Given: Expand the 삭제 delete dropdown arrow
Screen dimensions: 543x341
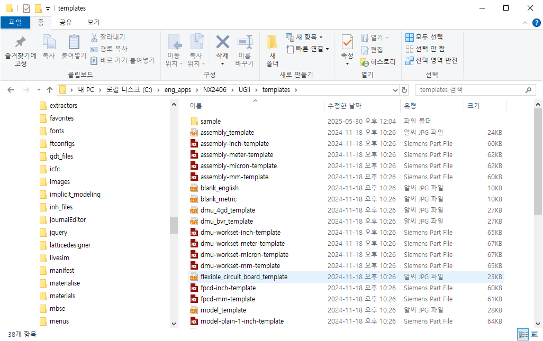Looking at the screenshot, I should pyautogui.click(x=222, y=63).
